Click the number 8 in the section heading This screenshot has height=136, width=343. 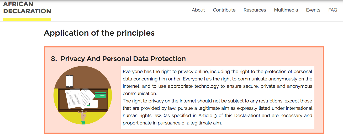(54, 59)
